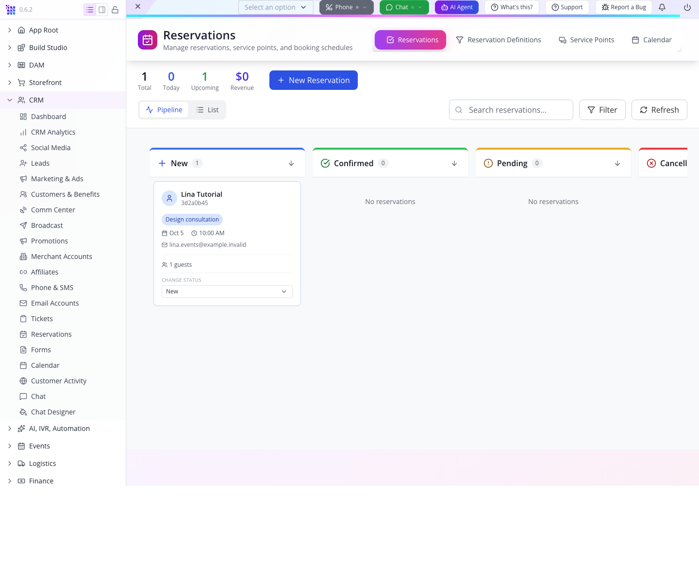The height and width of the screenshot is (583, 699).
Task: Sort the Confirmed column with arrow
Action: (x=454, y=163)
